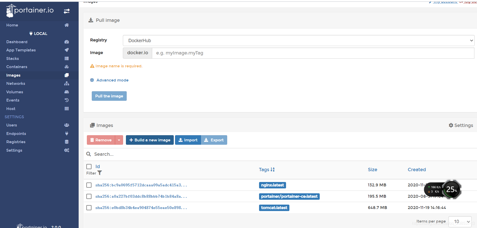Click the Stacks list icon
This screenshot has height=228, width=477.
pyautogui.click(x=67, y=58)
